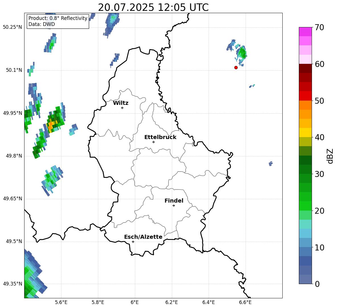Screen dimensions: 337x308
Task: Click the 50.1°N latitude label
Action: (14, 70)
